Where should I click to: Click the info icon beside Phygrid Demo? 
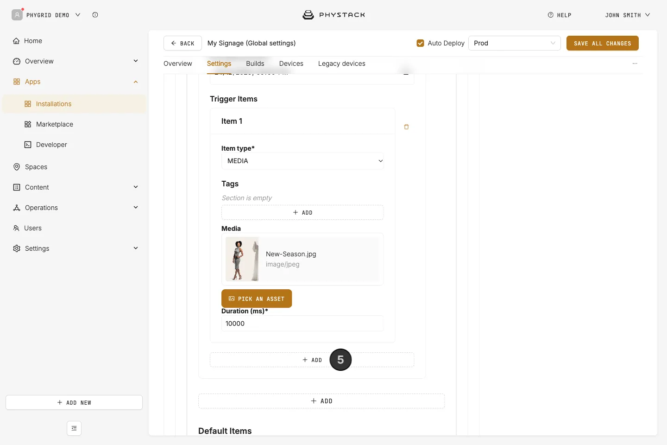(x=95, y=15)
